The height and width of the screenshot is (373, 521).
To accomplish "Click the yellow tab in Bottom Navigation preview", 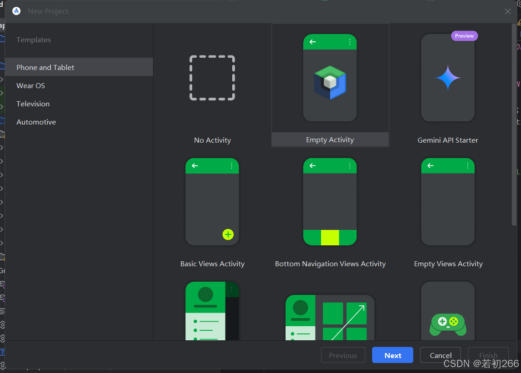I will point(330,238).
